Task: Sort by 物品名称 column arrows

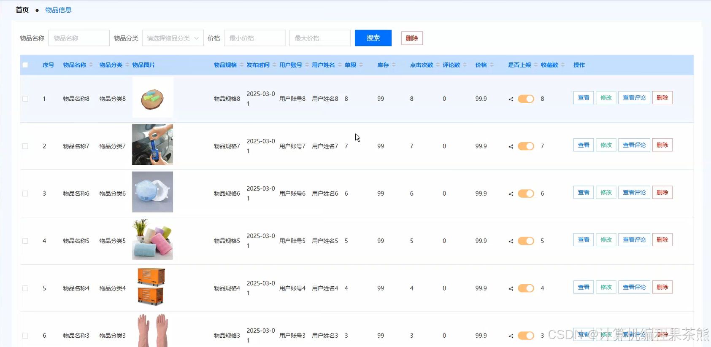Action: click(x=91, y=65)
